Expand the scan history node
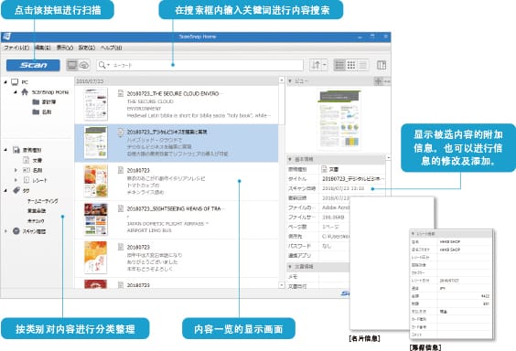Screen dimensions: 516x351 [x=5, y=231]
